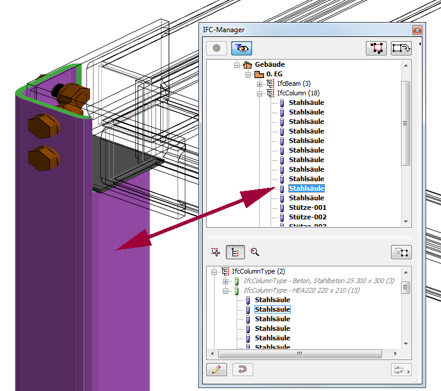Click the IfcColumnType tree icon
441x391 pixels.
pos(225,271)
